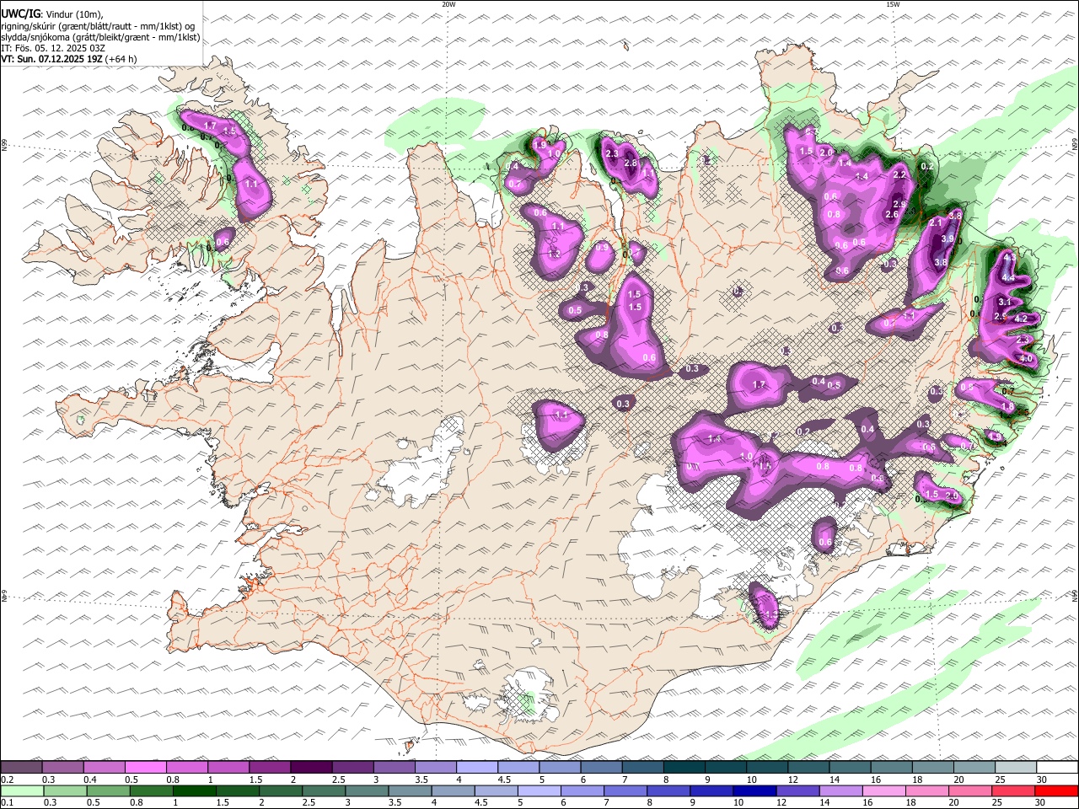This screenshot has height=809, width=1079.
Task: Click the 0.2 tick label under top legend row
Action: (x=6, y=780)
